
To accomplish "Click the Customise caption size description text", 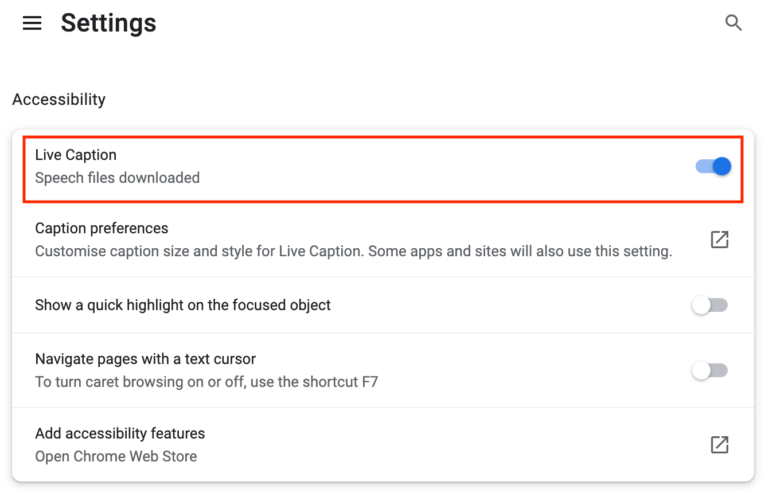I will (353, 251).
